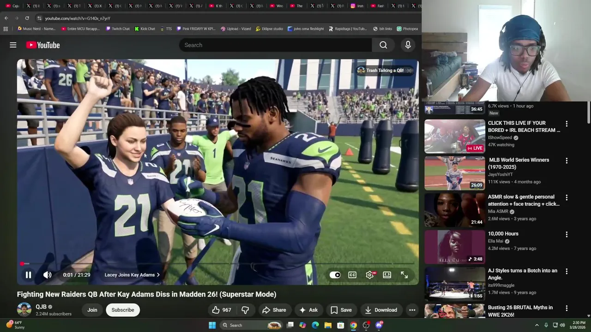
Task: Open the 'Upload - Vizard' bookmark
Action: [236, 29]
